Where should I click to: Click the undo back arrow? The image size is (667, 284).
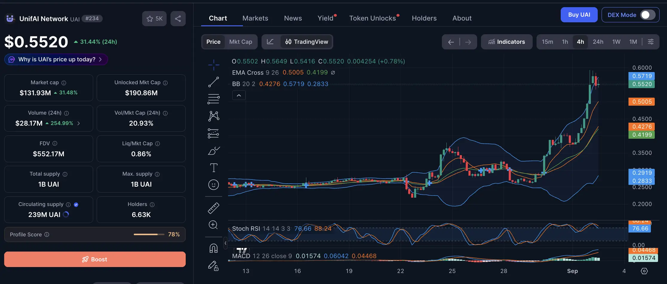click(451, 42)
